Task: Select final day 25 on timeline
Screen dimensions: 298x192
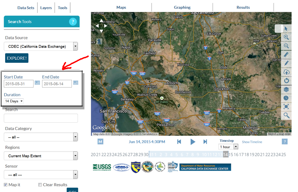Action: point(283,155)
